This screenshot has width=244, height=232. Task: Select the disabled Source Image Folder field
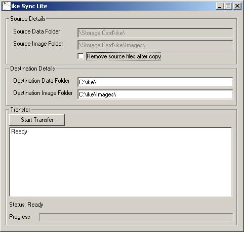pyautogui.click(x=155, y=45)
